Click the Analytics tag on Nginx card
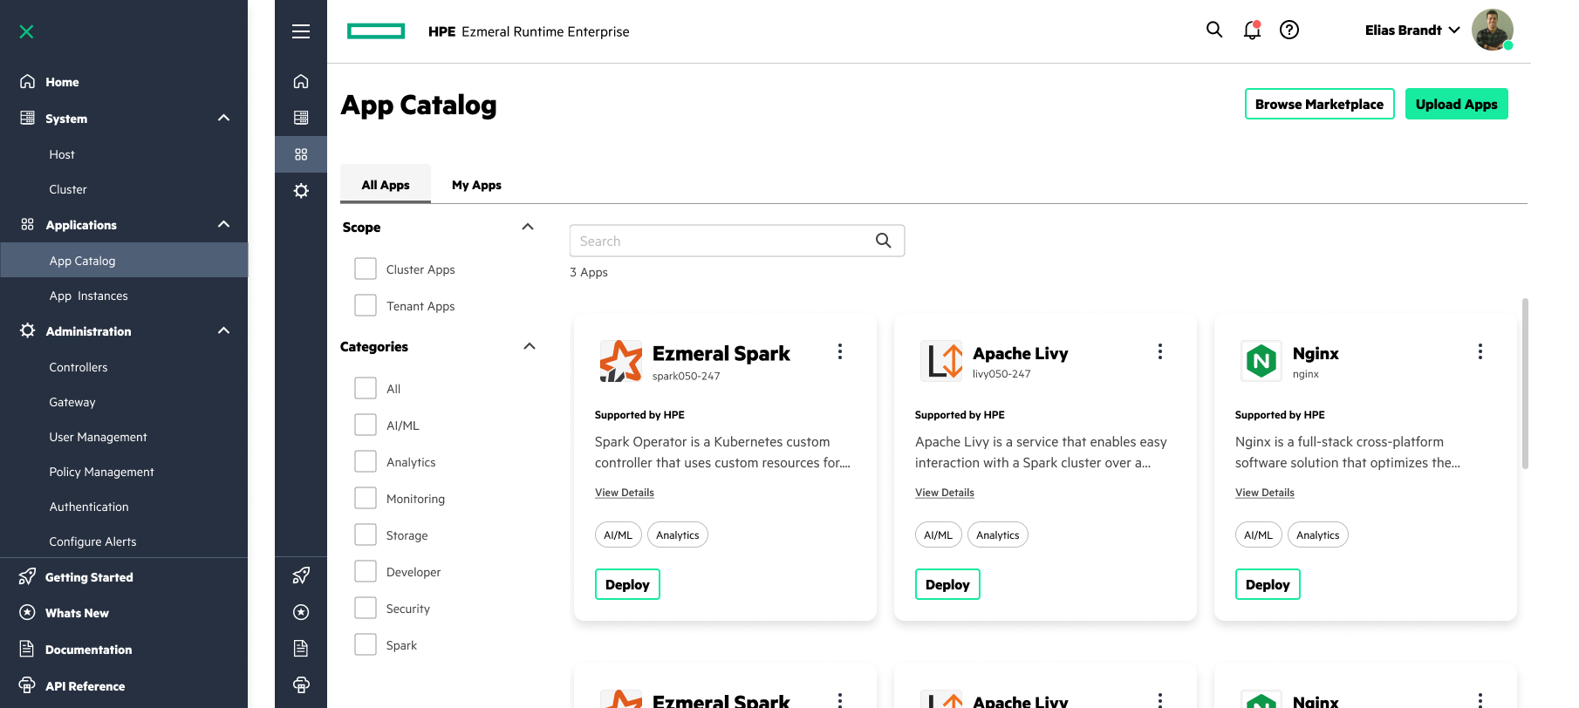The image size is (1579, 708). coord(1317,534)
